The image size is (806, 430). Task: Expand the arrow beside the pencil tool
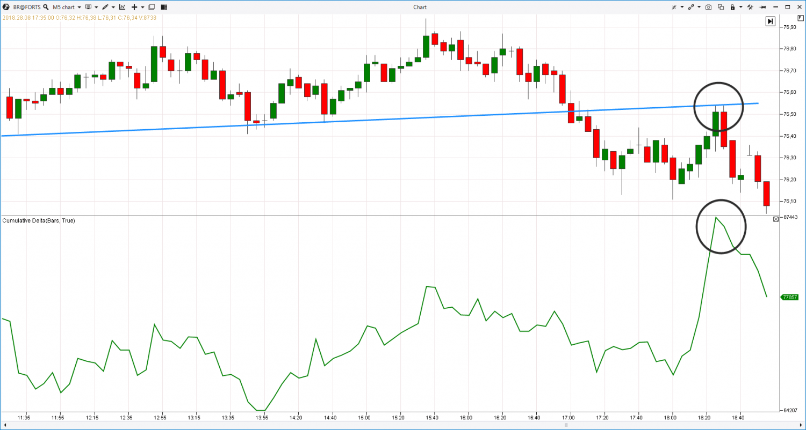113,8
